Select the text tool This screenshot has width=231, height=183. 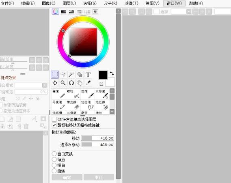88,75
